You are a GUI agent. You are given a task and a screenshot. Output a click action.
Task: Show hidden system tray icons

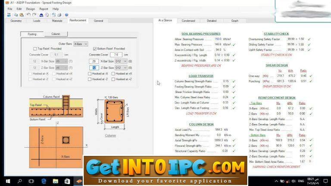click(x=276, y=181)
